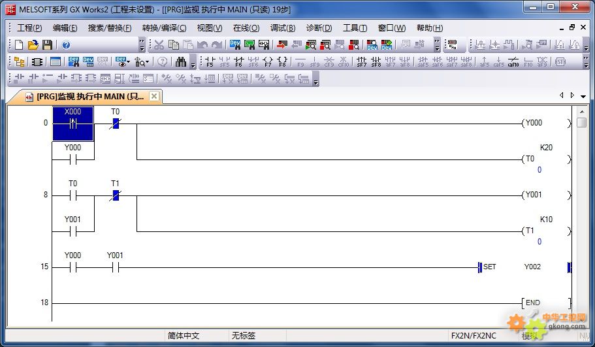
Task: Click the stop monitoring icon with the red square
Action: click(x=325, y=45)
